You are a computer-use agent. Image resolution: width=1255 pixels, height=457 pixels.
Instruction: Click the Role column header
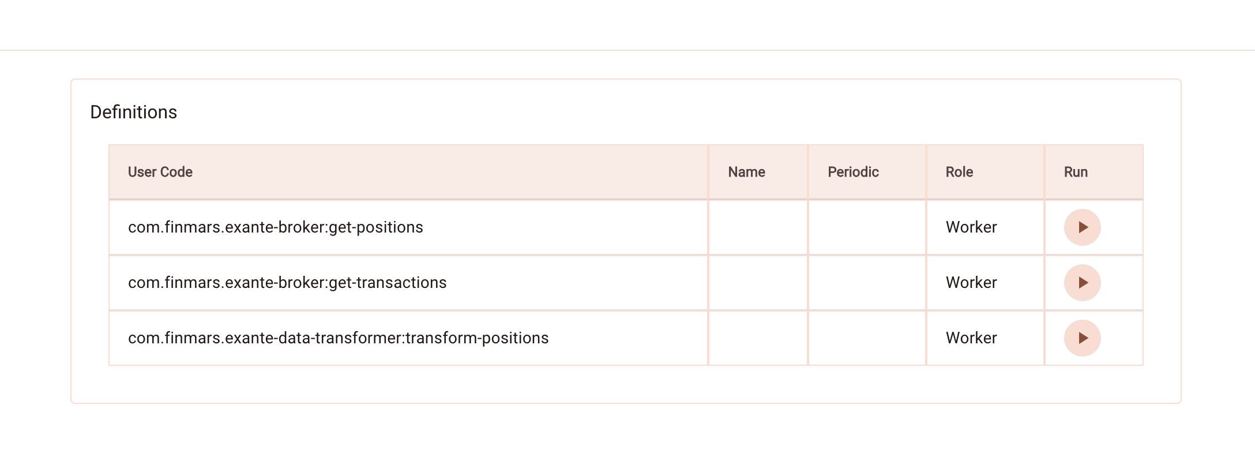pyautogui.click(x=959, y=172)
